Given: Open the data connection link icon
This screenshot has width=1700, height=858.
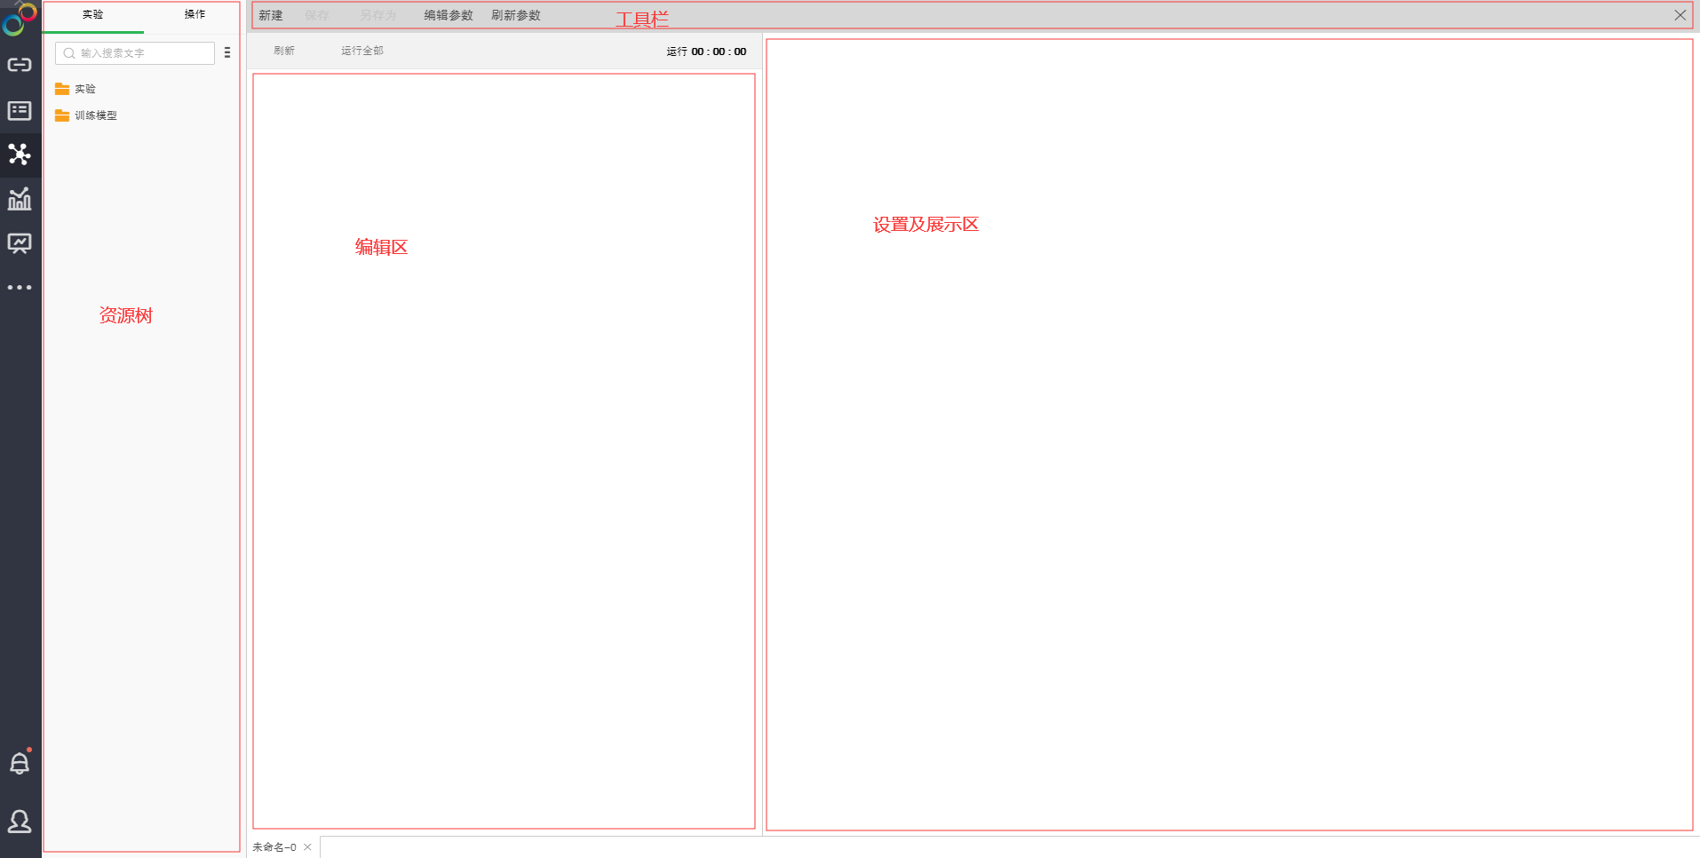Looking at the screenshot, I should [20, 65].
